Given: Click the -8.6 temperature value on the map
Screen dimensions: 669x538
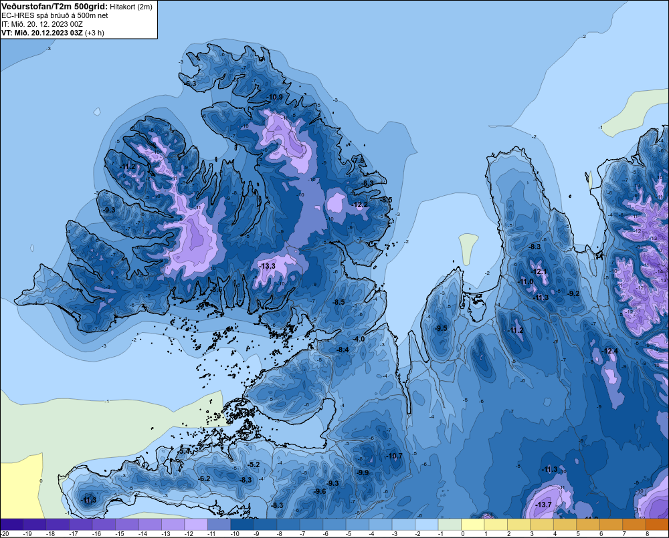Looking at the screenshot, I should 216,289.
